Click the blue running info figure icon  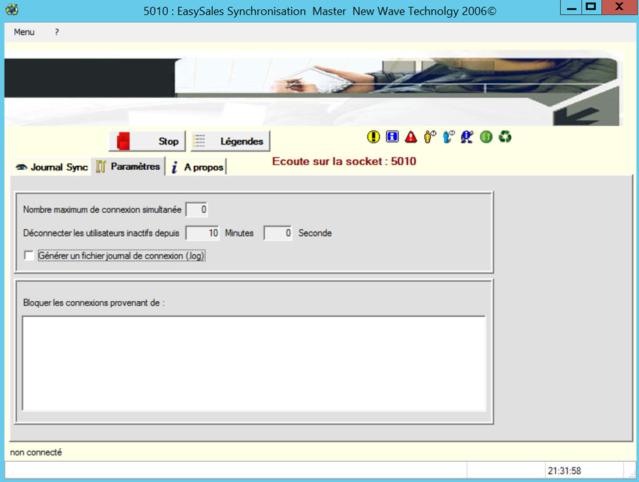(x=467, y=137)
